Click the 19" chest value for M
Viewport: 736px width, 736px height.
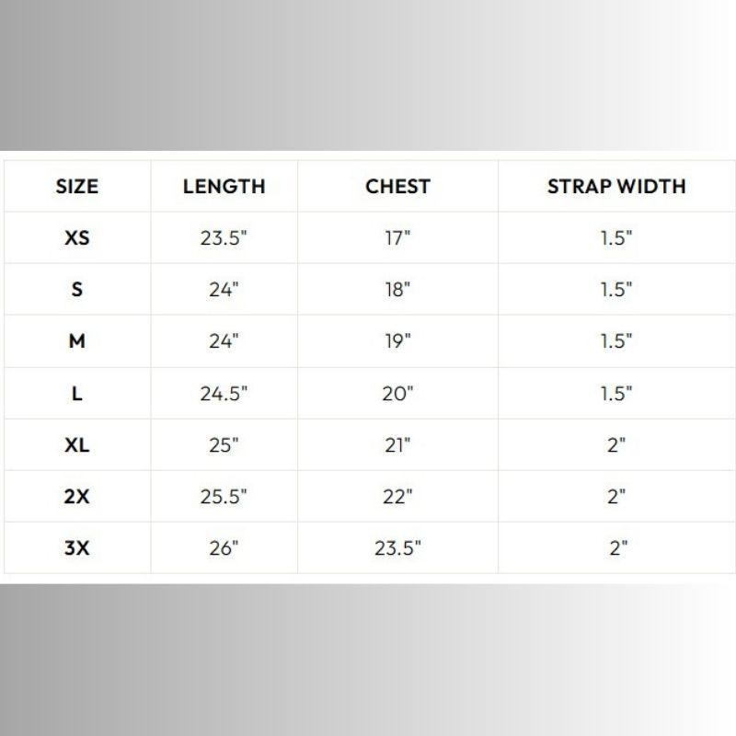pos(397,341)
